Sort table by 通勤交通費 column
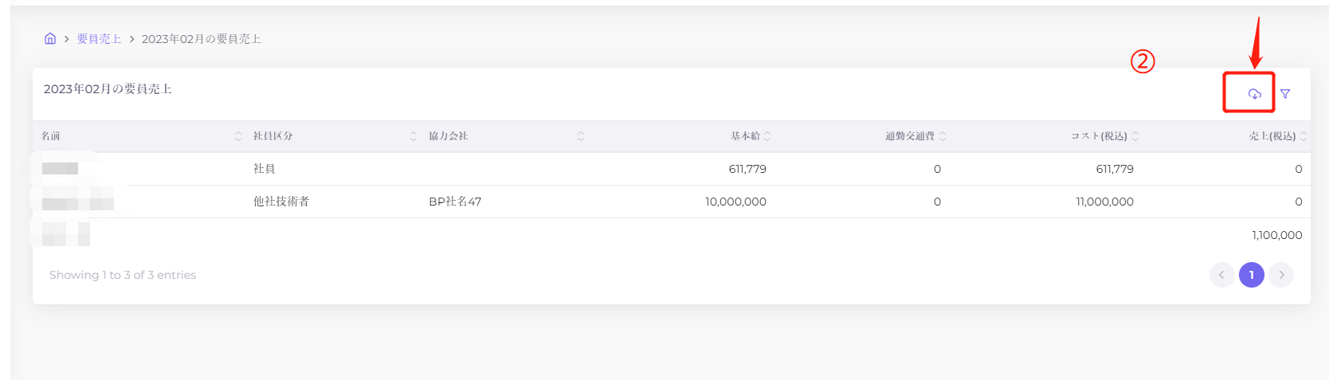 click(943, 136)
